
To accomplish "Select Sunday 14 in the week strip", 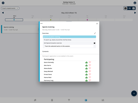I will coord(124,20).
